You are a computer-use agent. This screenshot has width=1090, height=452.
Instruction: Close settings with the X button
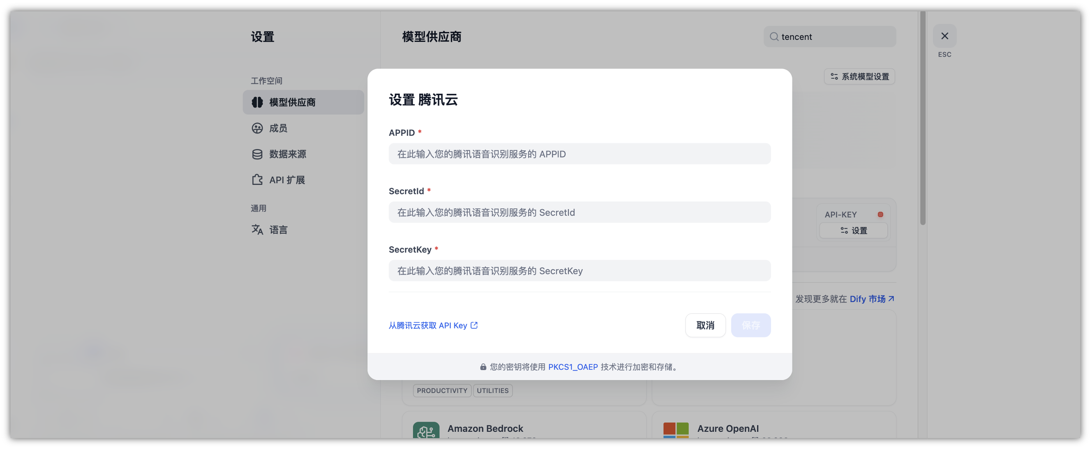tap(944, 36)
